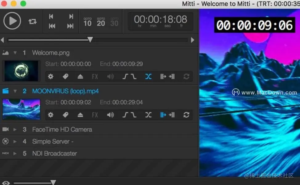Click the MOONVIRUS (loop).mp4 cue title
Image resolution: width=300 pixels, height=185 pixels.
click(65, 91)
